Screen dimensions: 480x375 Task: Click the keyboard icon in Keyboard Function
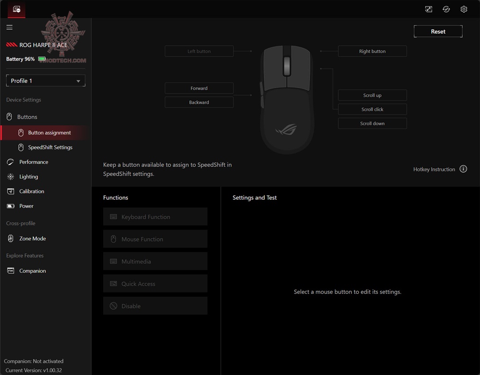pos(113,217)
